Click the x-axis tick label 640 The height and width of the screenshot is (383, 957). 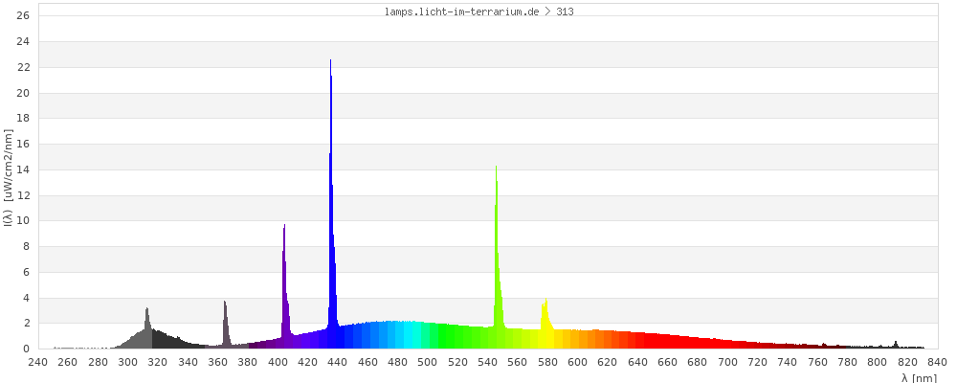coord(637,362)
